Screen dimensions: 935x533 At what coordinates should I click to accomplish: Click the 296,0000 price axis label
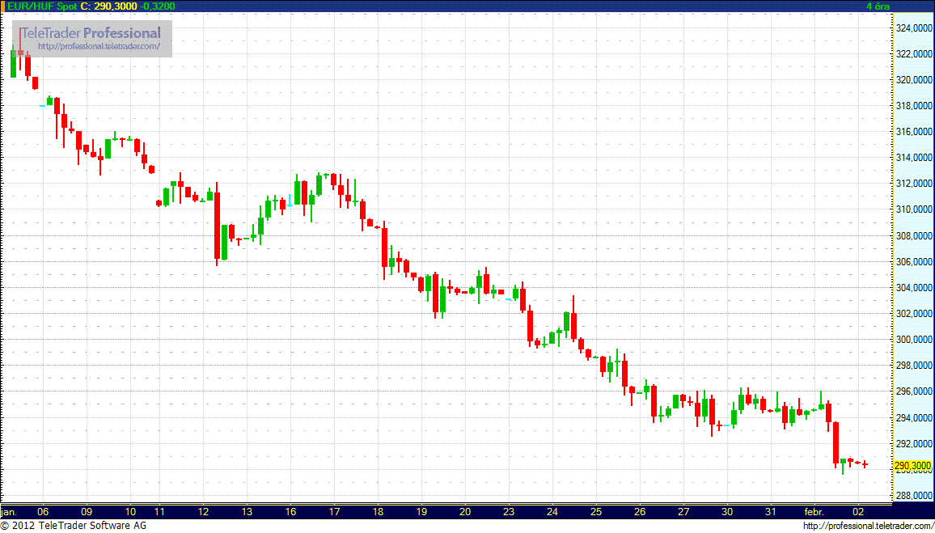coord(913,391)
